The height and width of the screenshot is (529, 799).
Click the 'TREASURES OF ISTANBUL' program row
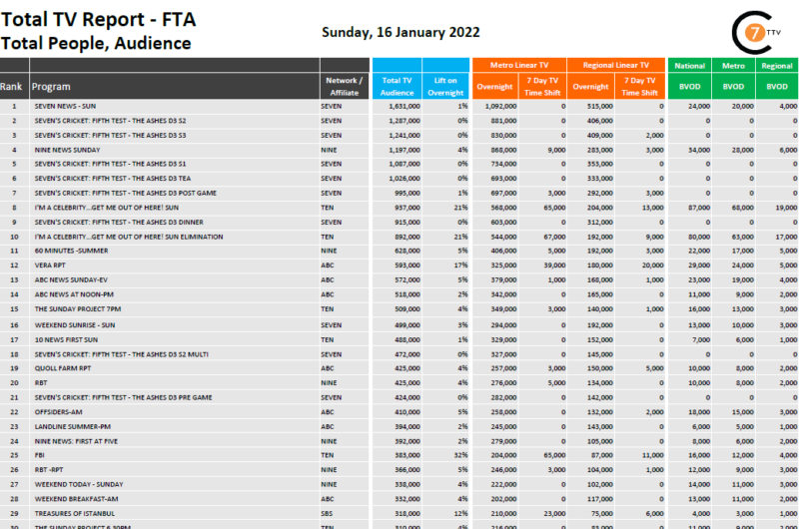pos(75,515)
